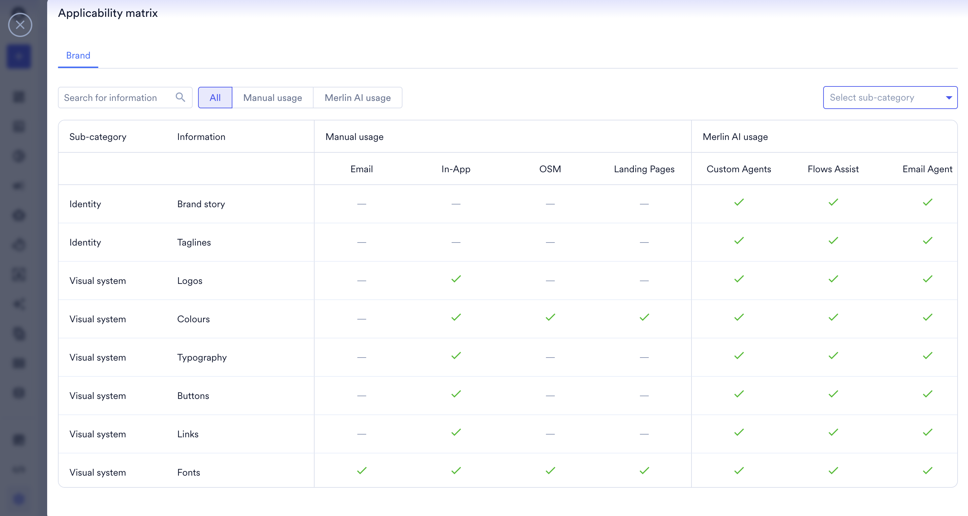Click the Brand story Email dash
Screen dimensions: 968x516
pos(362,204)
